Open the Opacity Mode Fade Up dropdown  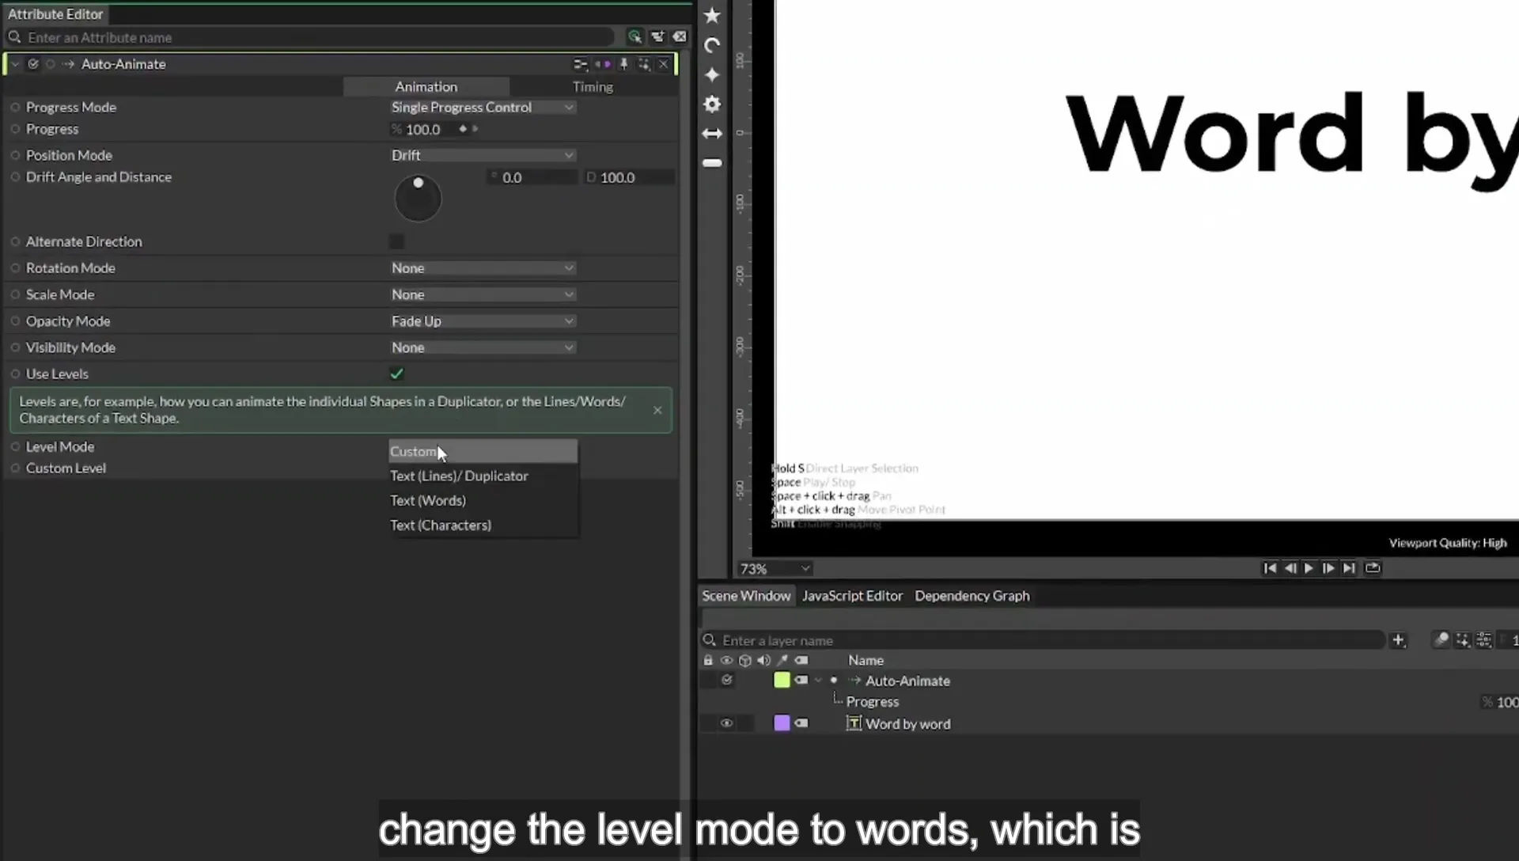pyautogui.click(x=483, y=321)
